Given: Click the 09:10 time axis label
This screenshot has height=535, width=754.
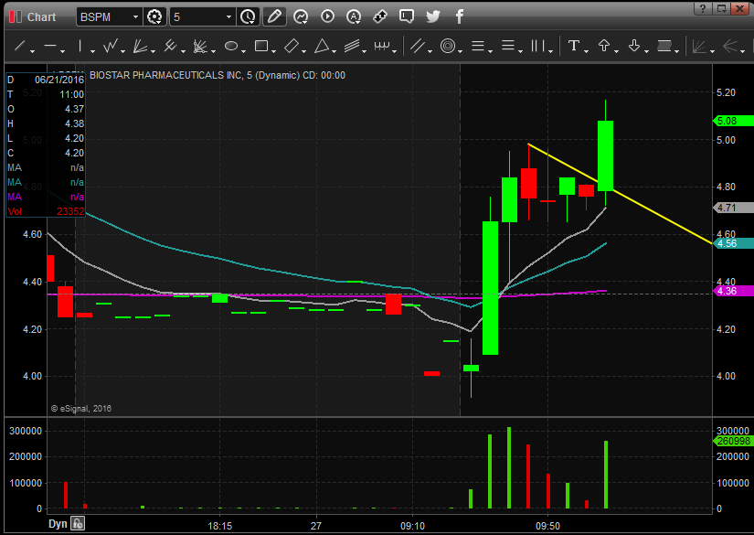Looking at the screenshot, I should (412, 527).
